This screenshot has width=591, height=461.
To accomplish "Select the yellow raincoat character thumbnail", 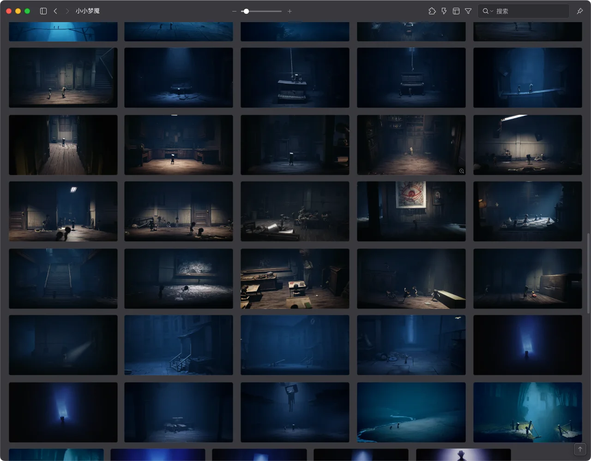I will click(411, 145).
